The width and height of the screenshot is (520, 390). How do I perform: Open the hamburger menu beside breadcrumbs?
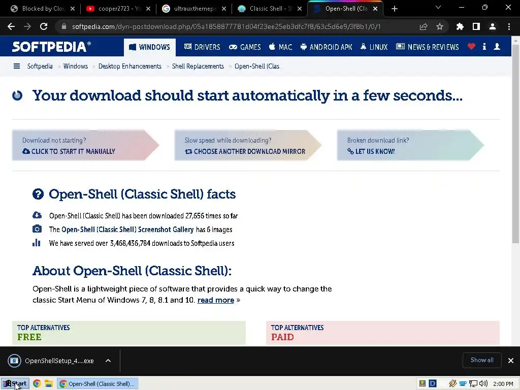pos(17,67)
